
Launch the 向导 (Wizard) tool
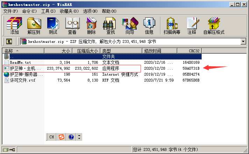click(130, 26)
